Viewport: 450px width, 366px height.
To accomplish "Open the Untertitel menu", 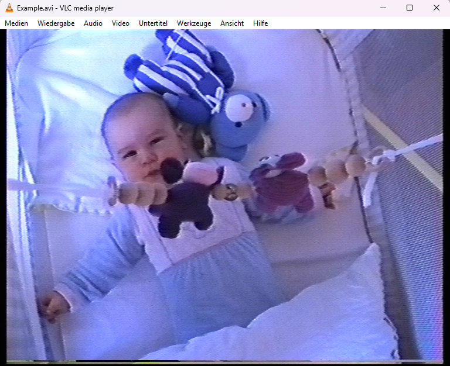I will (154, 23).
